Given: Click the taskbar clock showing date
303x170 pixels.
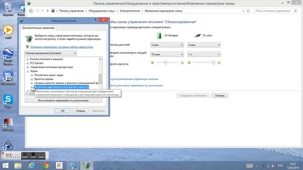Looking at the screenshot, I should (x=293, y=166).
